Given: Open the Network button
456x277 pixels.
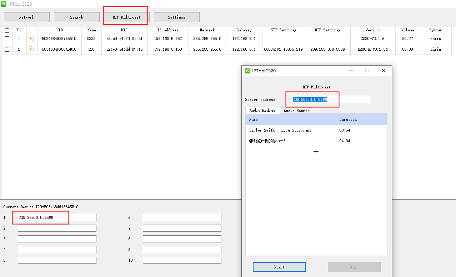Looking at the screenshot, I should pyautogui.click(x=27, y=17).
